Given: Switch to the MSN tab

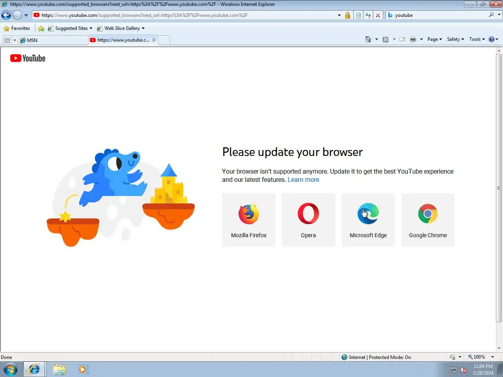Looking at the screenshot, I should [x=53, y=40].
